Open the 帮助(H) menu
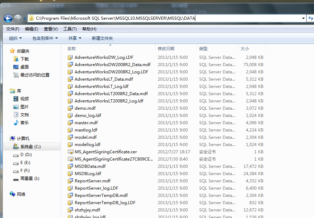Image resolution: width=314 pixels, height=218 pixels. (x=89, y=29)
